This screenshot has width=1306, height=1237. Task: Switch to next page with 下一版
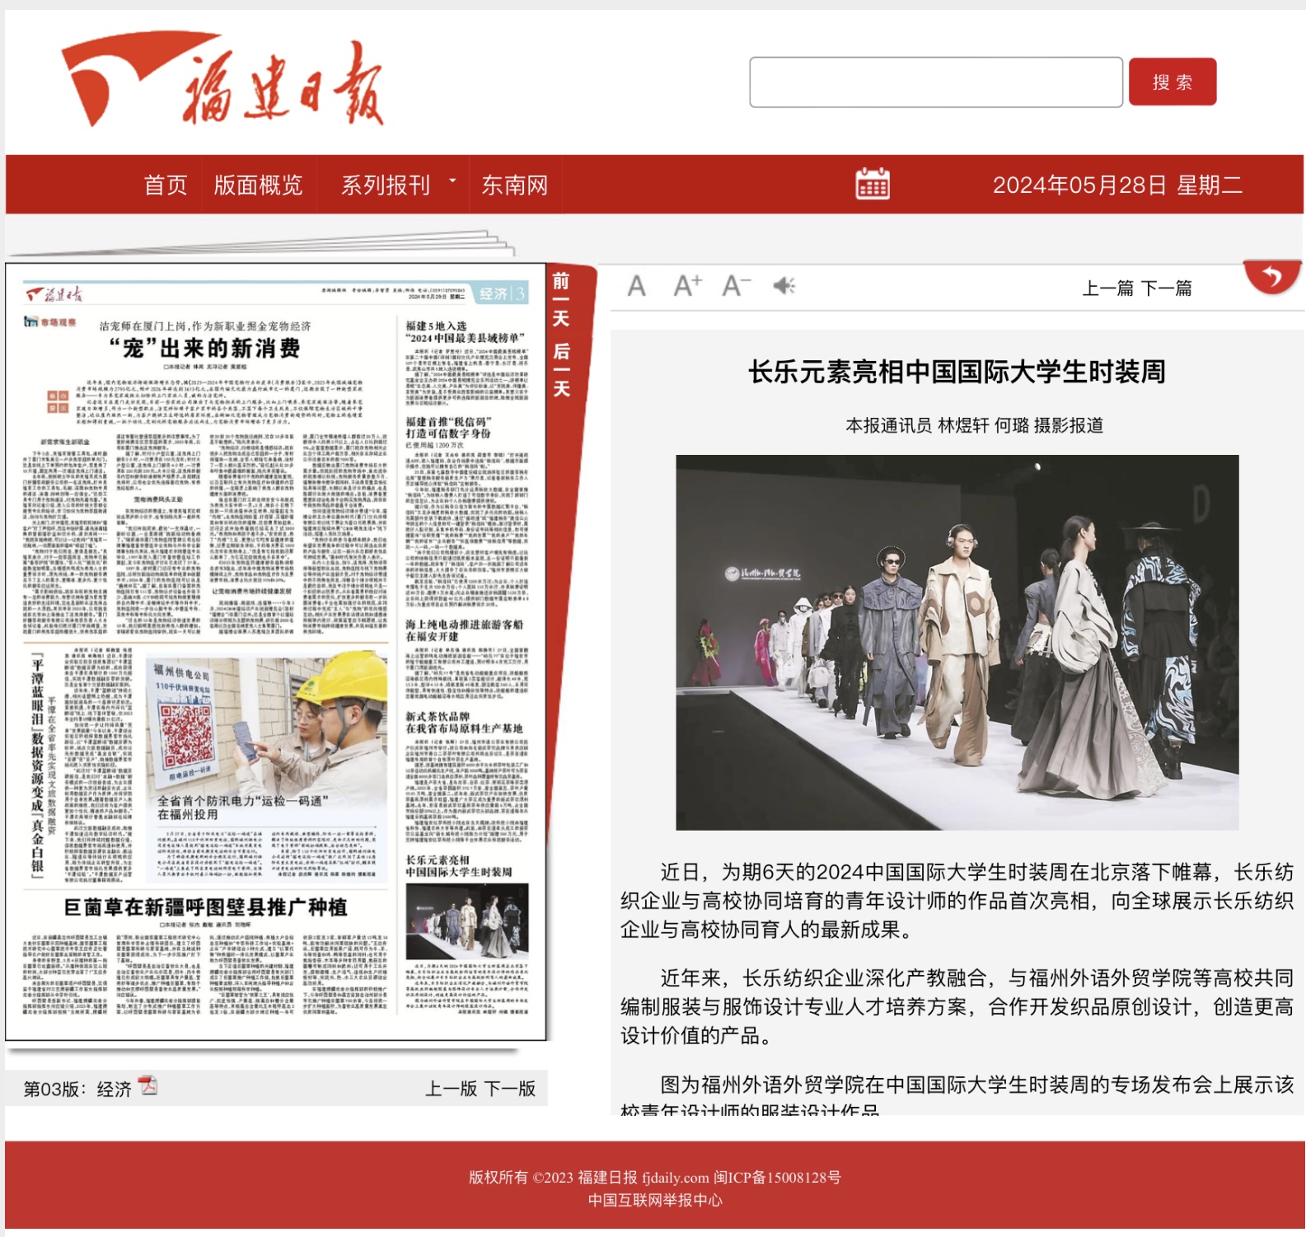(510, 1089)
